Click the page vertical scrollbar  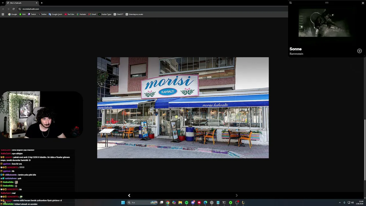click(x=365, y=150)
